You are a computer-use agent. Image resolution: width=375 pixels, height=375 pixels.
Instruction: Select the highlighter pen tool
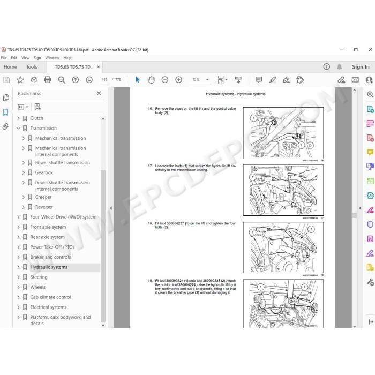[x=272, y=80]
